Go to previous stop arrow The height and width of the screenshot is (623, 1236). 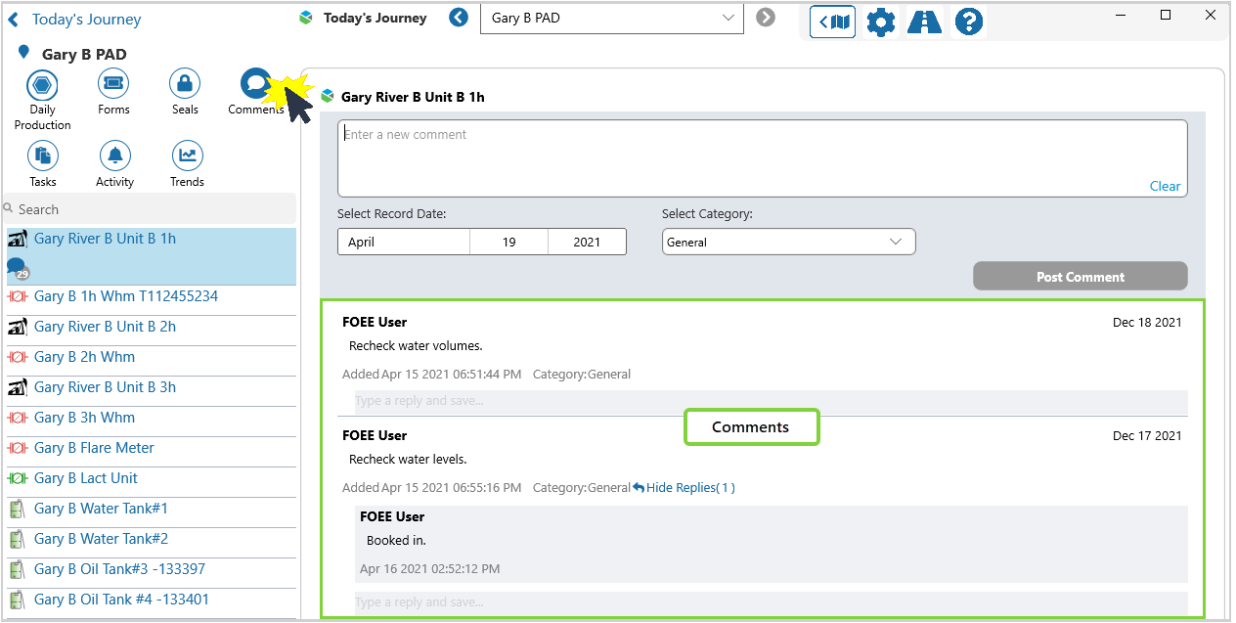click(459, 18)
